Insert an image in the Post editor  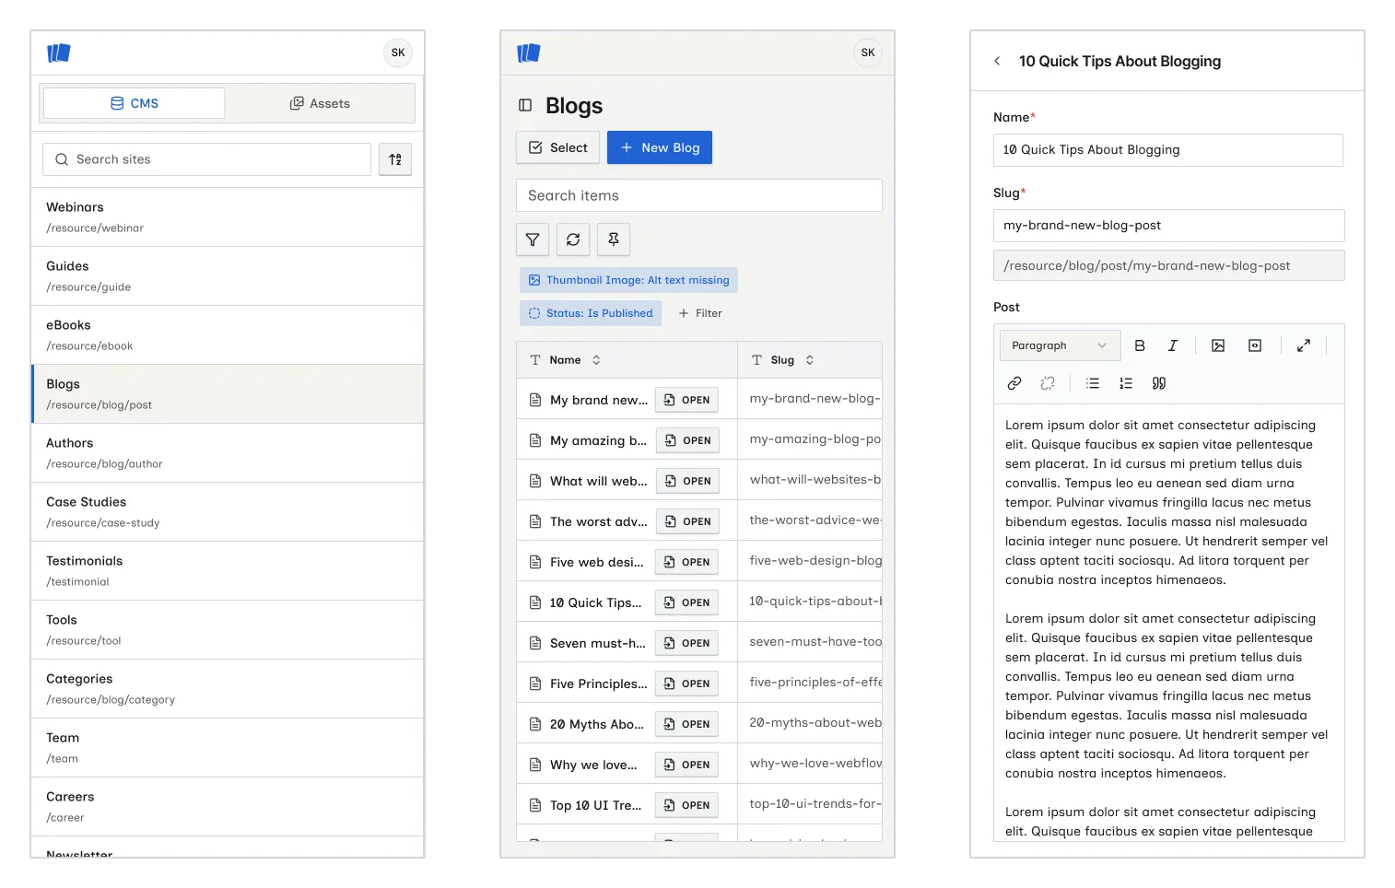pos(1218,345)
